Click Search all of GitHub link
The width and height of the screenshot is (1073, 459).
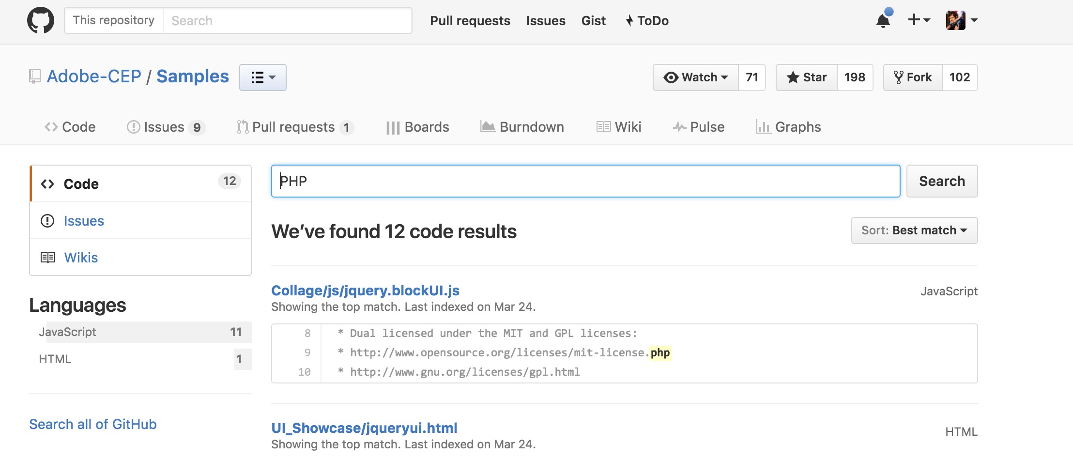coord(93,424)
